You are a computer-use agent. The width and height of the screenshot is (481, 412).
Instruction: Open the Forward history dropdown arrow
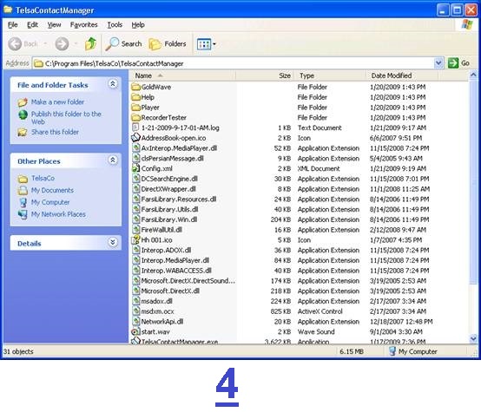click(x=76, y=44)
